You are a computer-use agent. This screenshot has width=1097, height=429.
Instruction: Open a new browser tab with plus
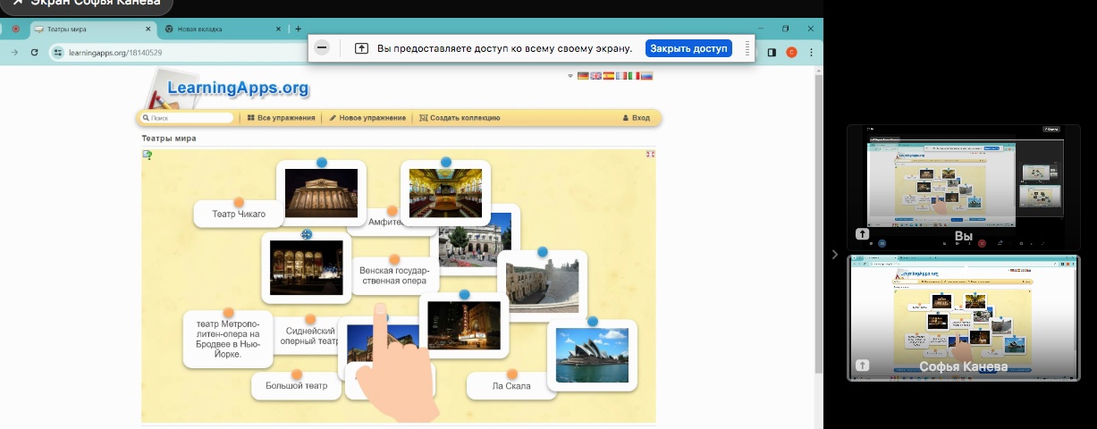[x=298, y=29]
